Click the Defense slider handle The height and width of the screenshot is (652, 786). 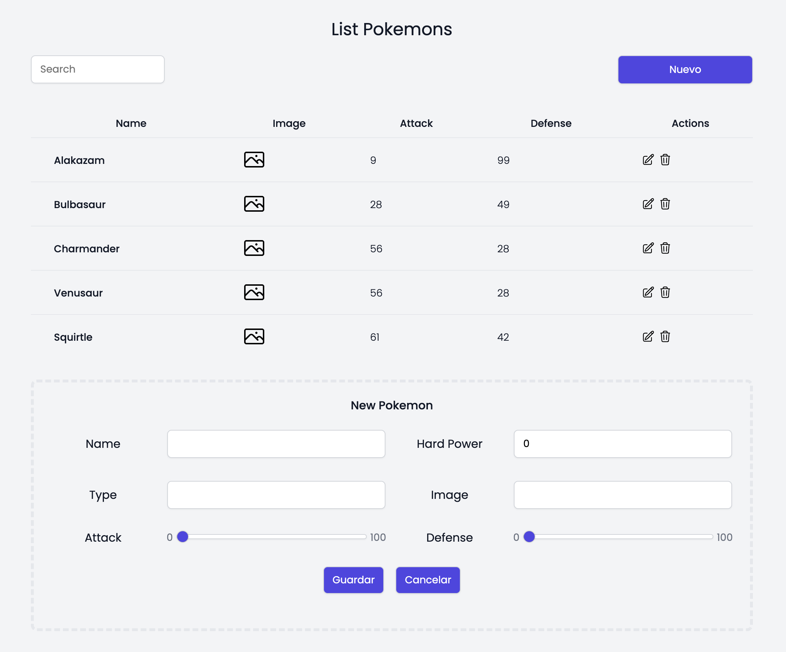pos(529,536)
